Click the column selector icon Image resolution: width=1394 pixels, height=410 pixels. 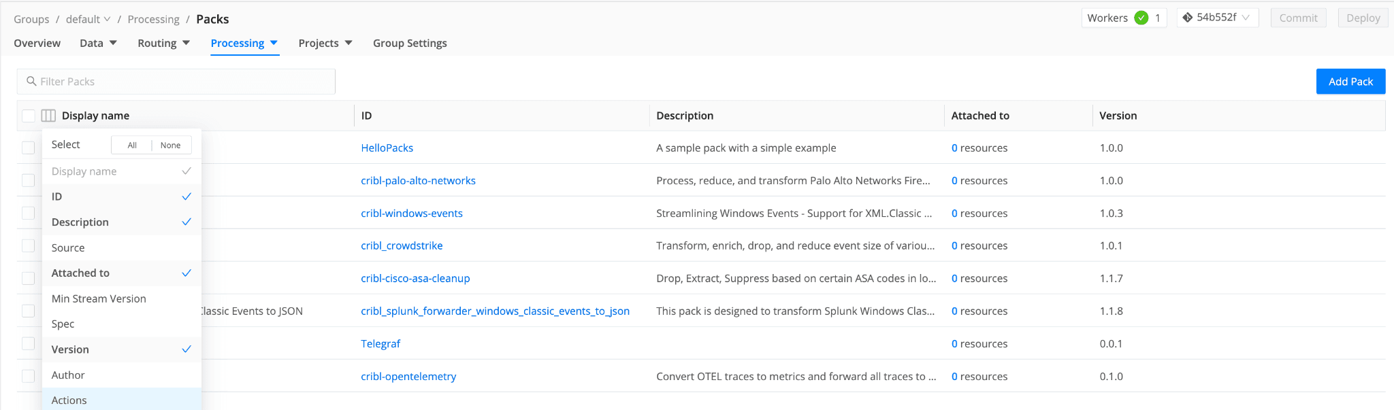48,116
